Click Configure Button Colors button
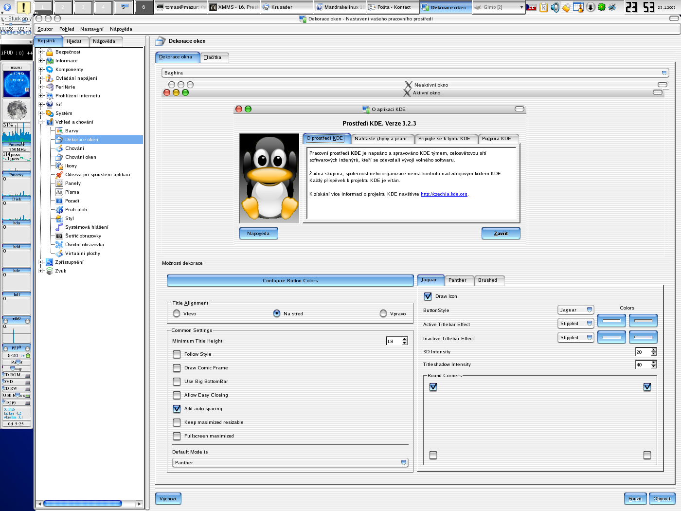Image resolution: width=681 pixels, height=511 pixels. point(290,281)
